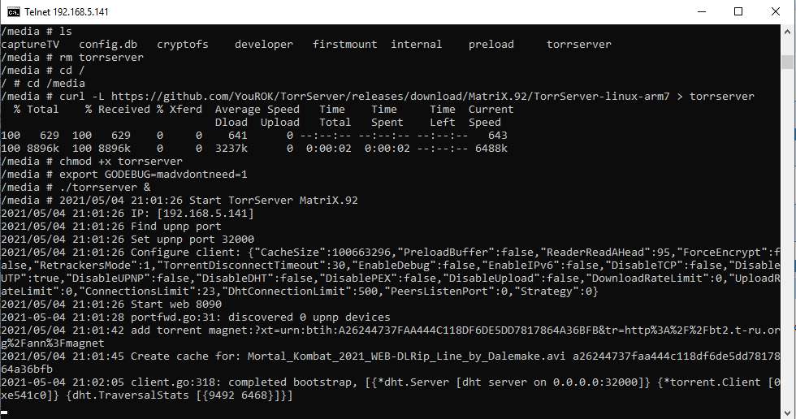This screenshot has height=419, width=796.
Task: Click the empty scrollbar track below thumb
Action: (788, 244)
